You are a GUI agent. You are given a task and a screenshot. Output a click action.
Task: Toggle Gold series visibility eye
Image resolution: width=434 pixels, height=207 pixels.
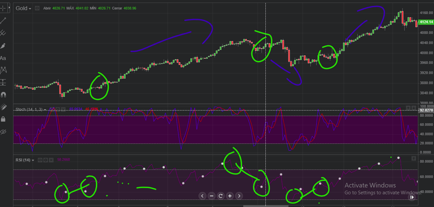[x=37, y=8]
